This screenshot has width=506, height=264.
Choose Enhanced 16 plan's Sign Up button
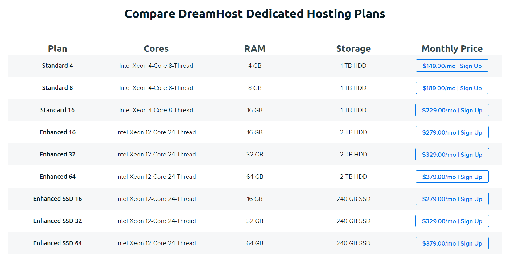[452, 132]
